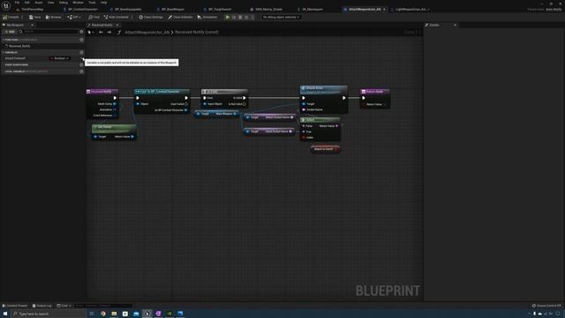Viewport: 565px width, 318px height.
Task: Close the My Blueprint panel tab
Action: pos(32,25)
